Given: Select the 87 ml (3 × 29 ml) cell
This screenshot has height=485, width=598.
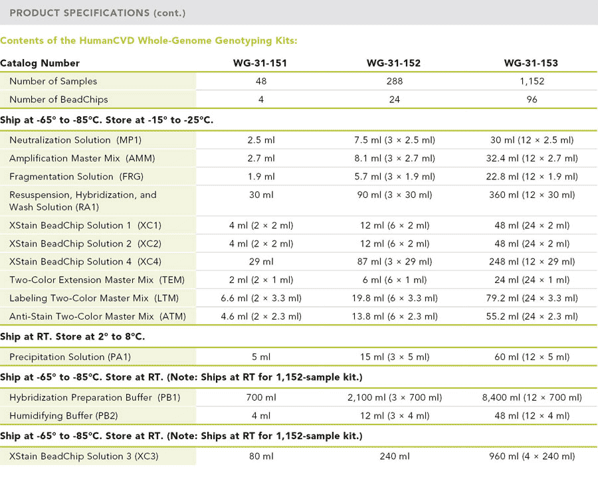Looking at the screenshot, I should pos(394,262).
